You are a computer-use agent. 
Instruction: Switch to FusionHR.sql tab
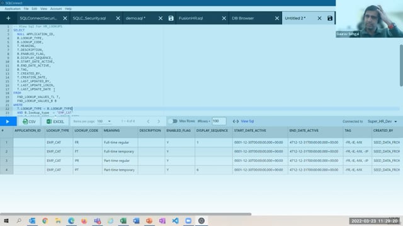(191, 18)
